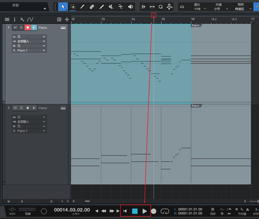Click the IQ input quantize button
The width and height of the screenshot is (259, 219).
tap(182, 7)
